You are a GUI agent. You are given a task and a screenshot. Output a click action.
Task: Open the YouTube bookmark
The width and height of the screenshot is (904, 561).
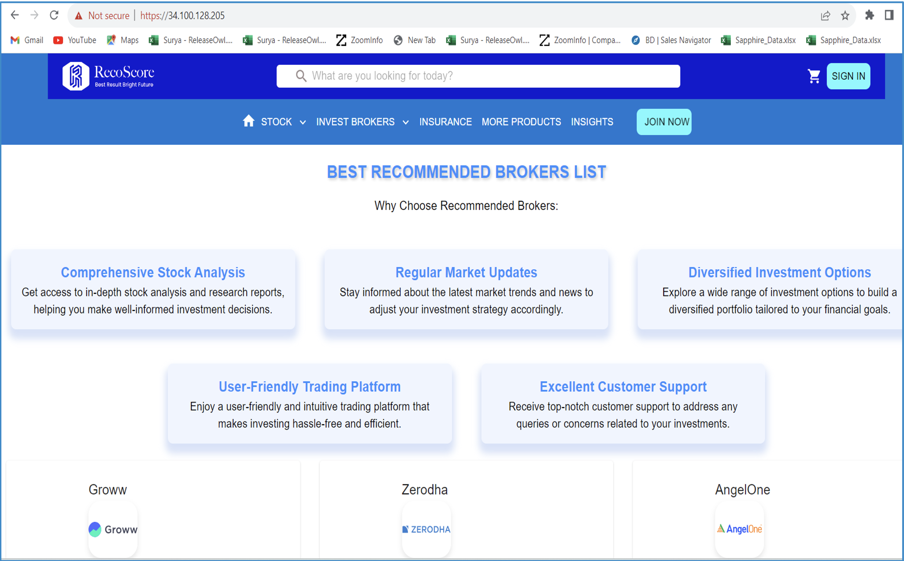point(74,40)
